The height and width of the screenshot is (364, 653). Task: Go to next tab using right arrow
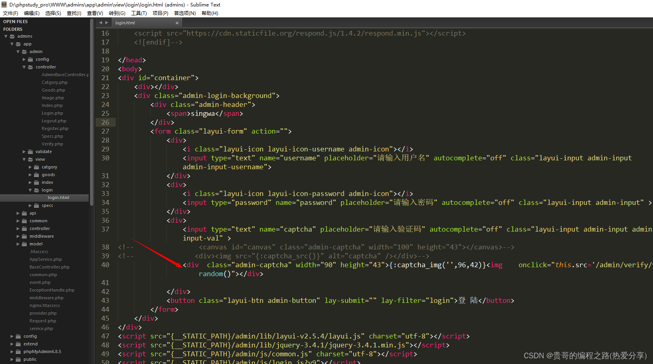(107, 23)
